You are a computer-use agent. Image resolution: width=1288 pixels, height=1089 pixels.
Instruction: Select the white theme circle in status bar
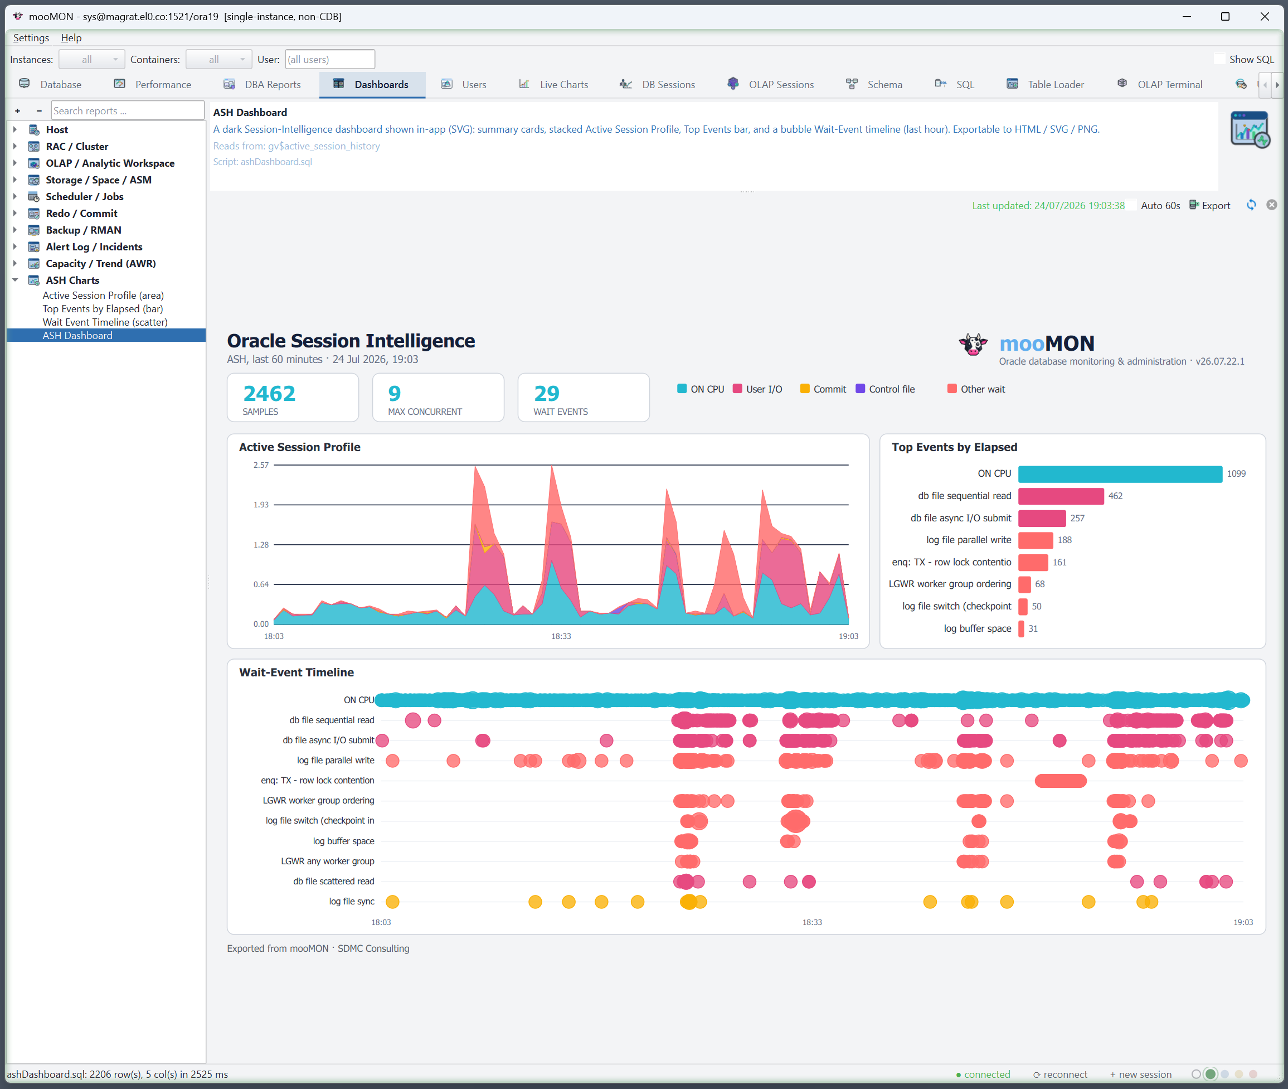click(x=1196, y=1074)
